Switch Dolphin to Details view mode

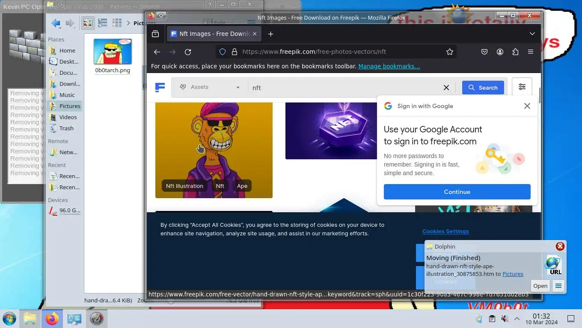point(117,23)
